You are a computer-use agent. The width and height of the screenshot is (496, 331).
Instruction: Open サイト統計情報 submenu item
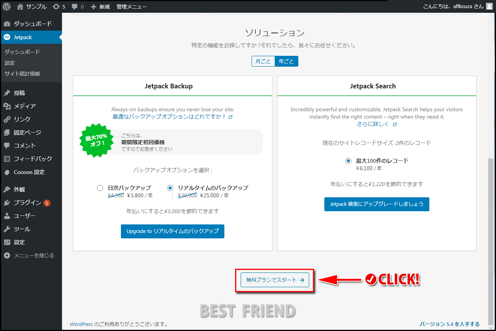22,74
